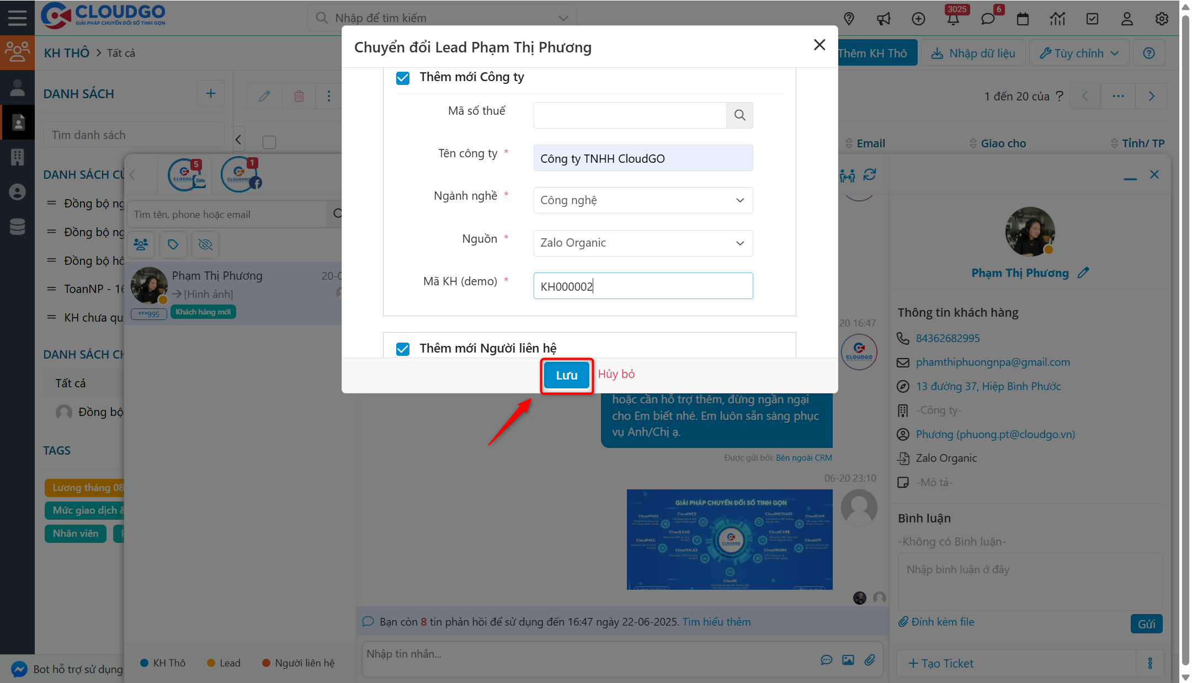
Task: Open the Nguồn Zalo Organic dropdown
Action: point(643,243)
